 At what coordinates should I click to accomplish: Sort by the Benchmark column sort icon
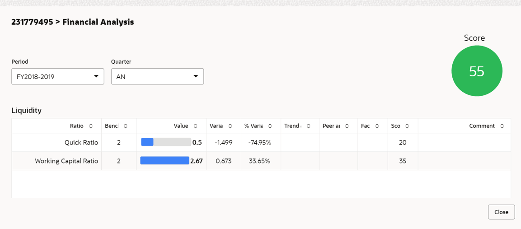pyautogui.click(x=125, y=126)
